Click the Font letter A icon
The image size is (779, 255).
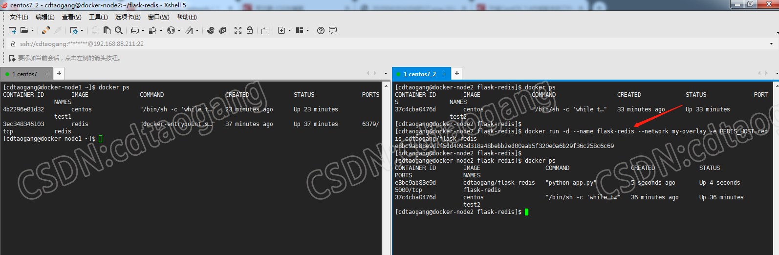pyautogui.click(x=189, y=30)
